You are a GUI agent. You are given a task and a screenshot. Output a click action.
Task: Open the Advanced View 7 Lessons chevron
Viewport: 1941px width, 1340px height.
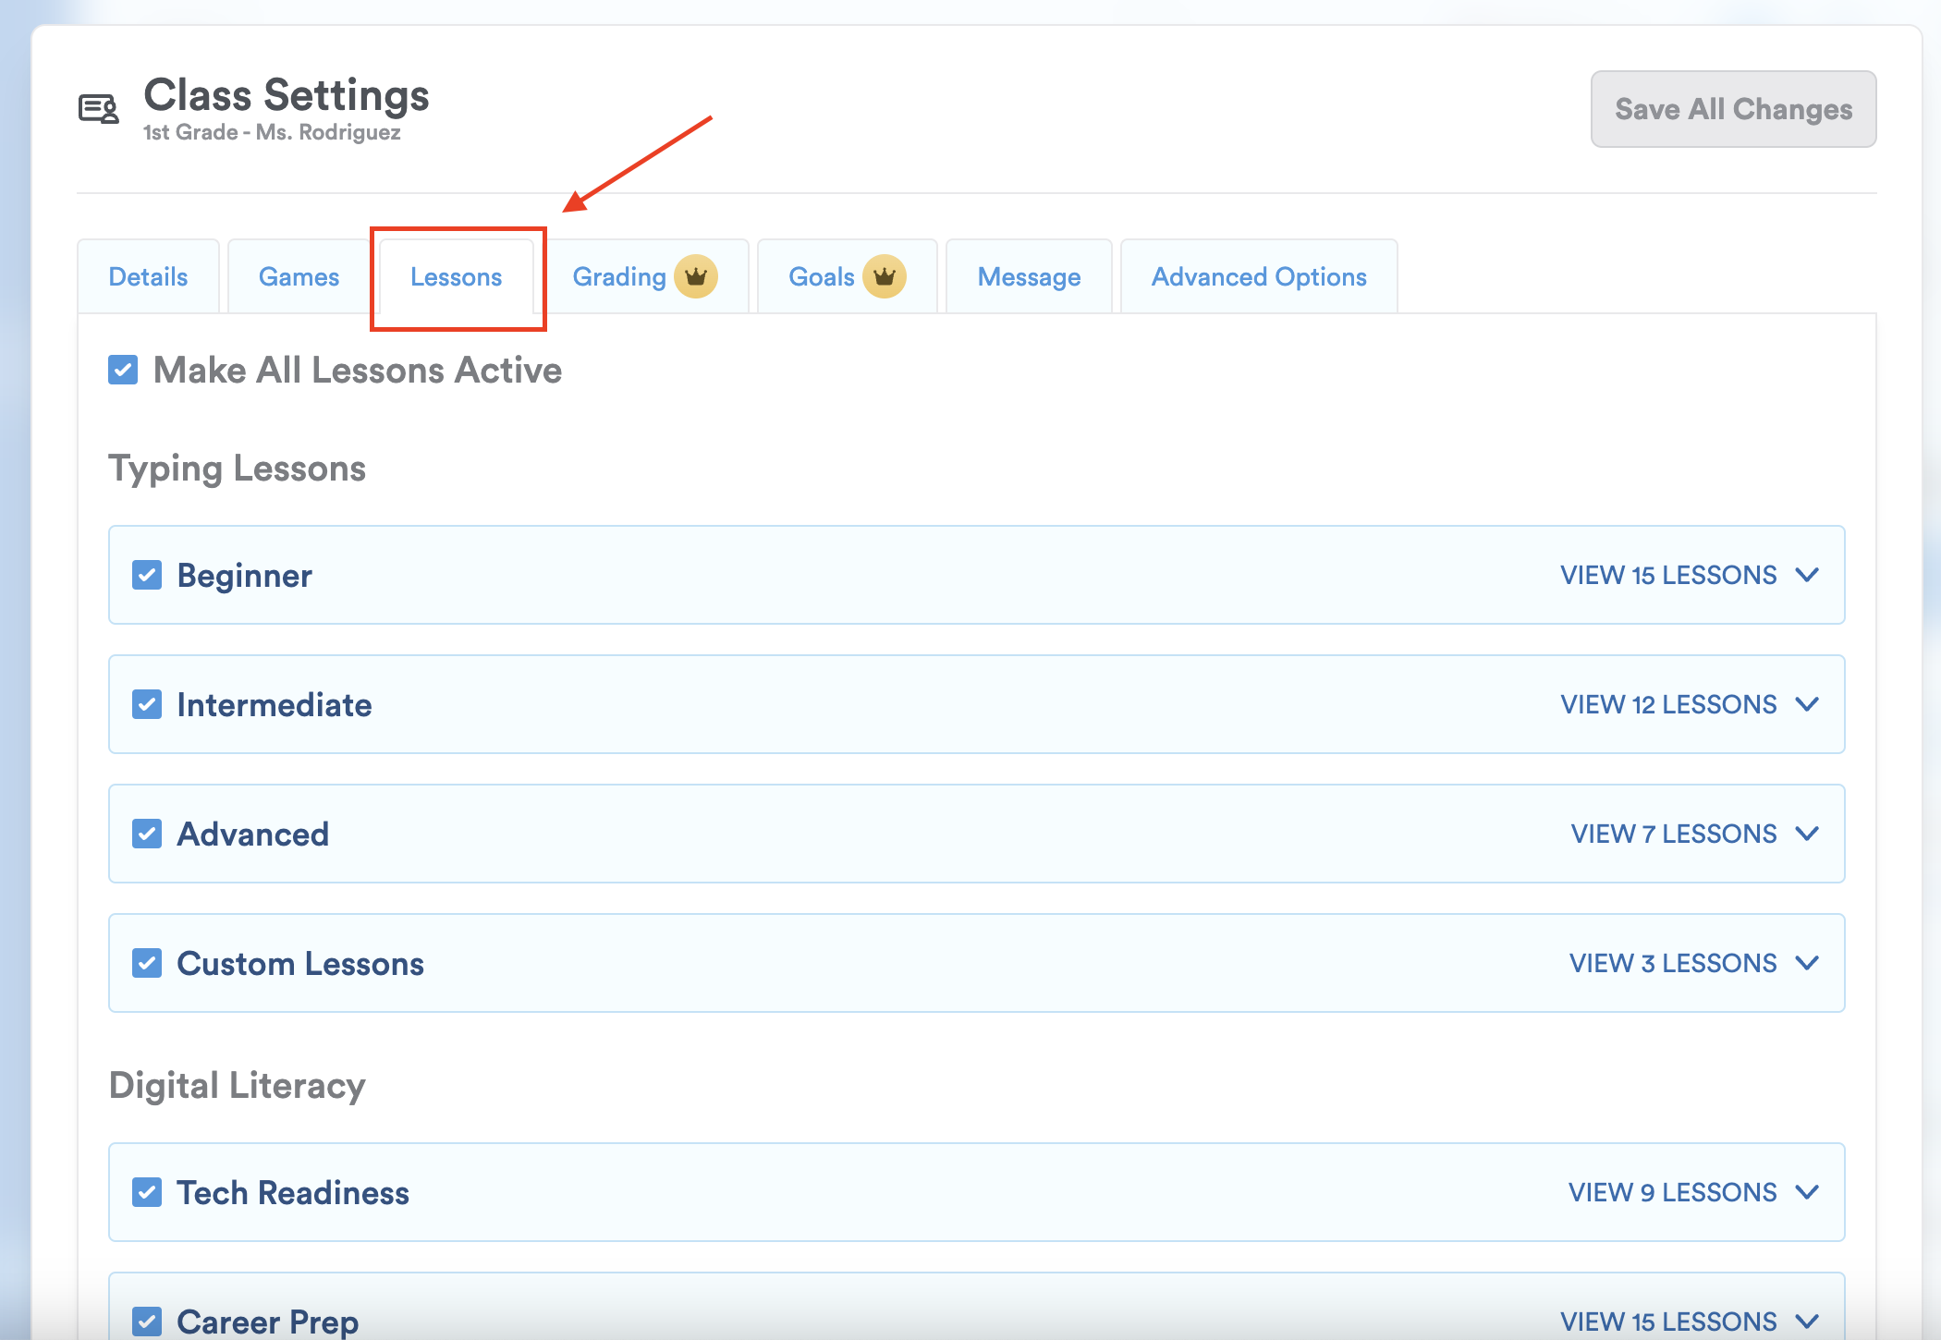[1807, 834]
